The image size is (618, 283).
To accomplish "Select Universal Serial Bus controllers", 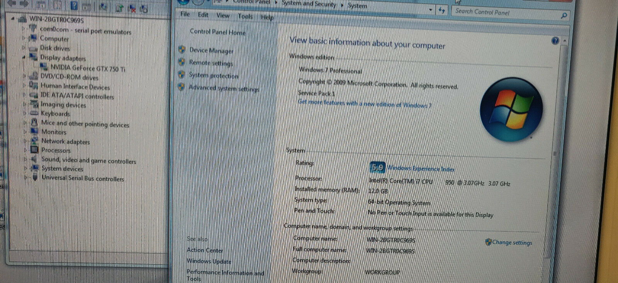I will [x=83, y=178].
